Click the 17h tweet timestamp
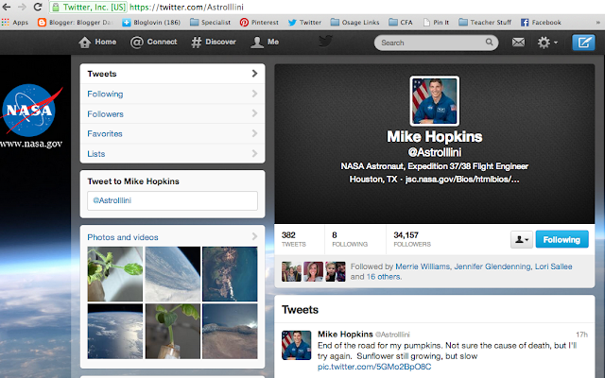Screen dimensions: 605x378 581,335
